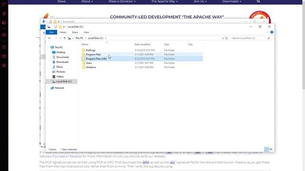The width and height of the screenshot is (305, 171).
Task: Sort files by the Name column header
Action: coord(85,44)
